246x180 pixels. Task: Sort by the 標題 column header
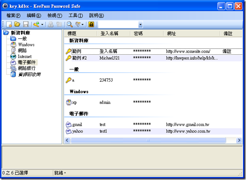[x=81, y=33]
